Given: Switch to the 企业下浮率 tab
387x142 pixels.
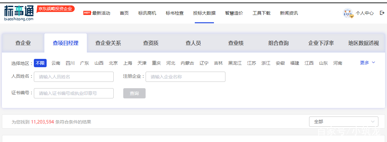Looking at the screenshot, I should pyautogui.click(x=321, y=43).
